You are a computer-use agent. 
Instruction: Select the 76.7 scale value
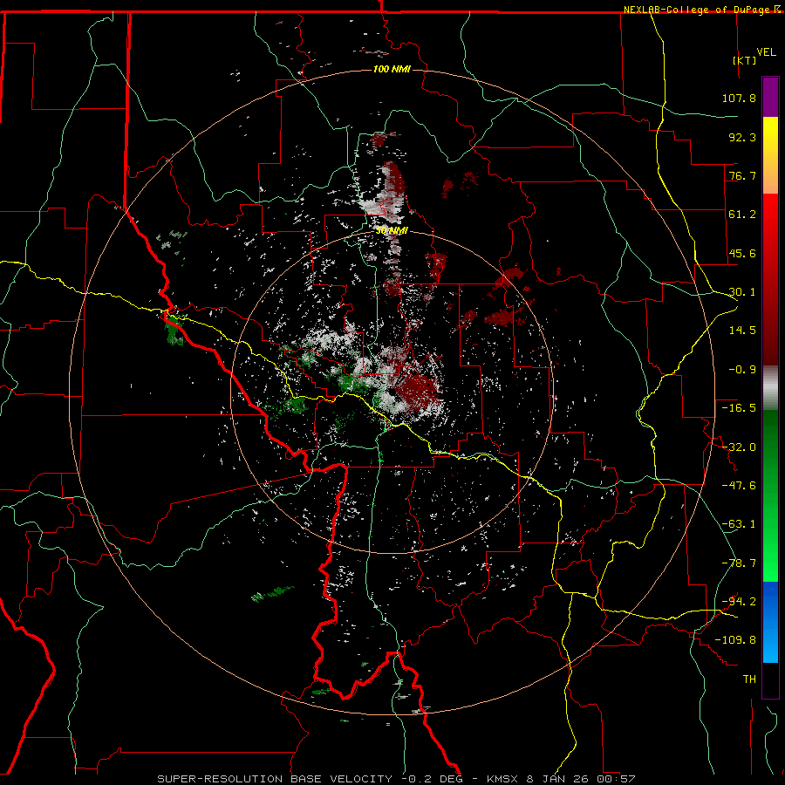tap(742, 175)
